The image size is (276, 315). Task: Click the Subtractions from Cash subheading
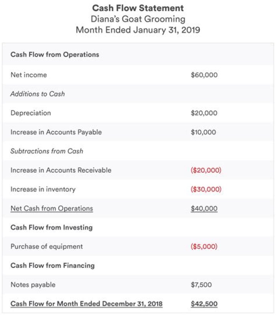coord(47,151)
